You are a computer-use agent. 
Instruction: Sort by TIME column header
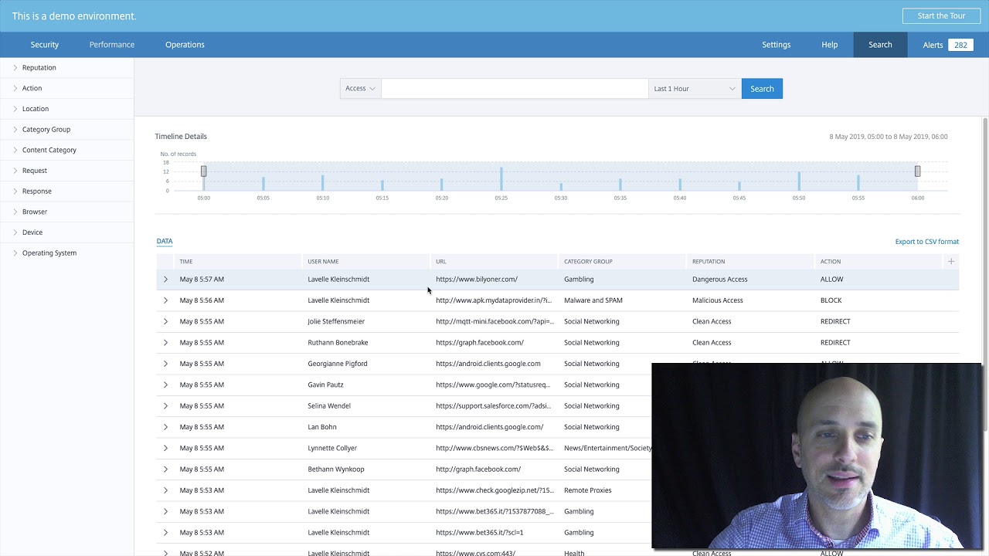pos(186,262)
